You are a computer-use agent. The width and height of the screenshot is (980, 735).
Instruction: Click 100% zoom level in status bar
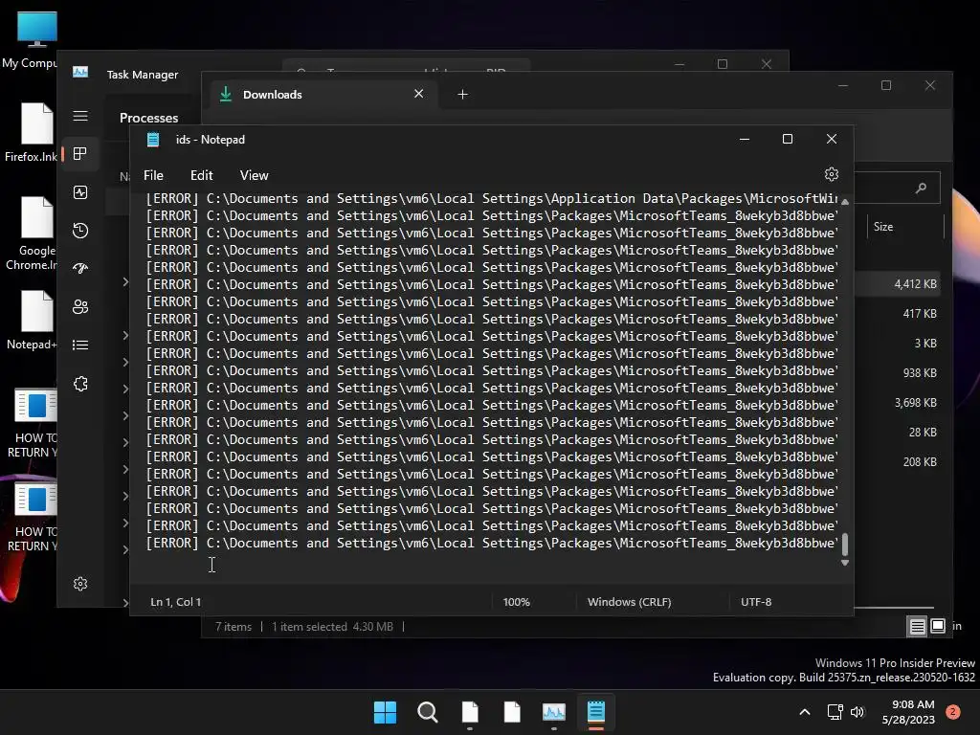(x=516, y=602)
